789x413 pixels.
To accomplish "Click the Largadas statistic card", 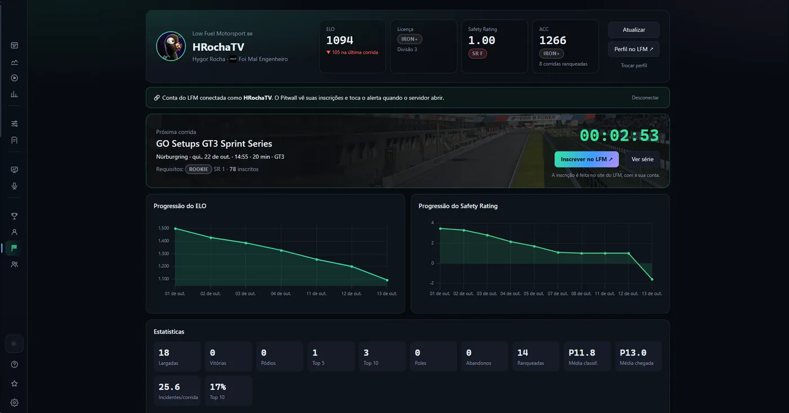I will click(177, 357).
